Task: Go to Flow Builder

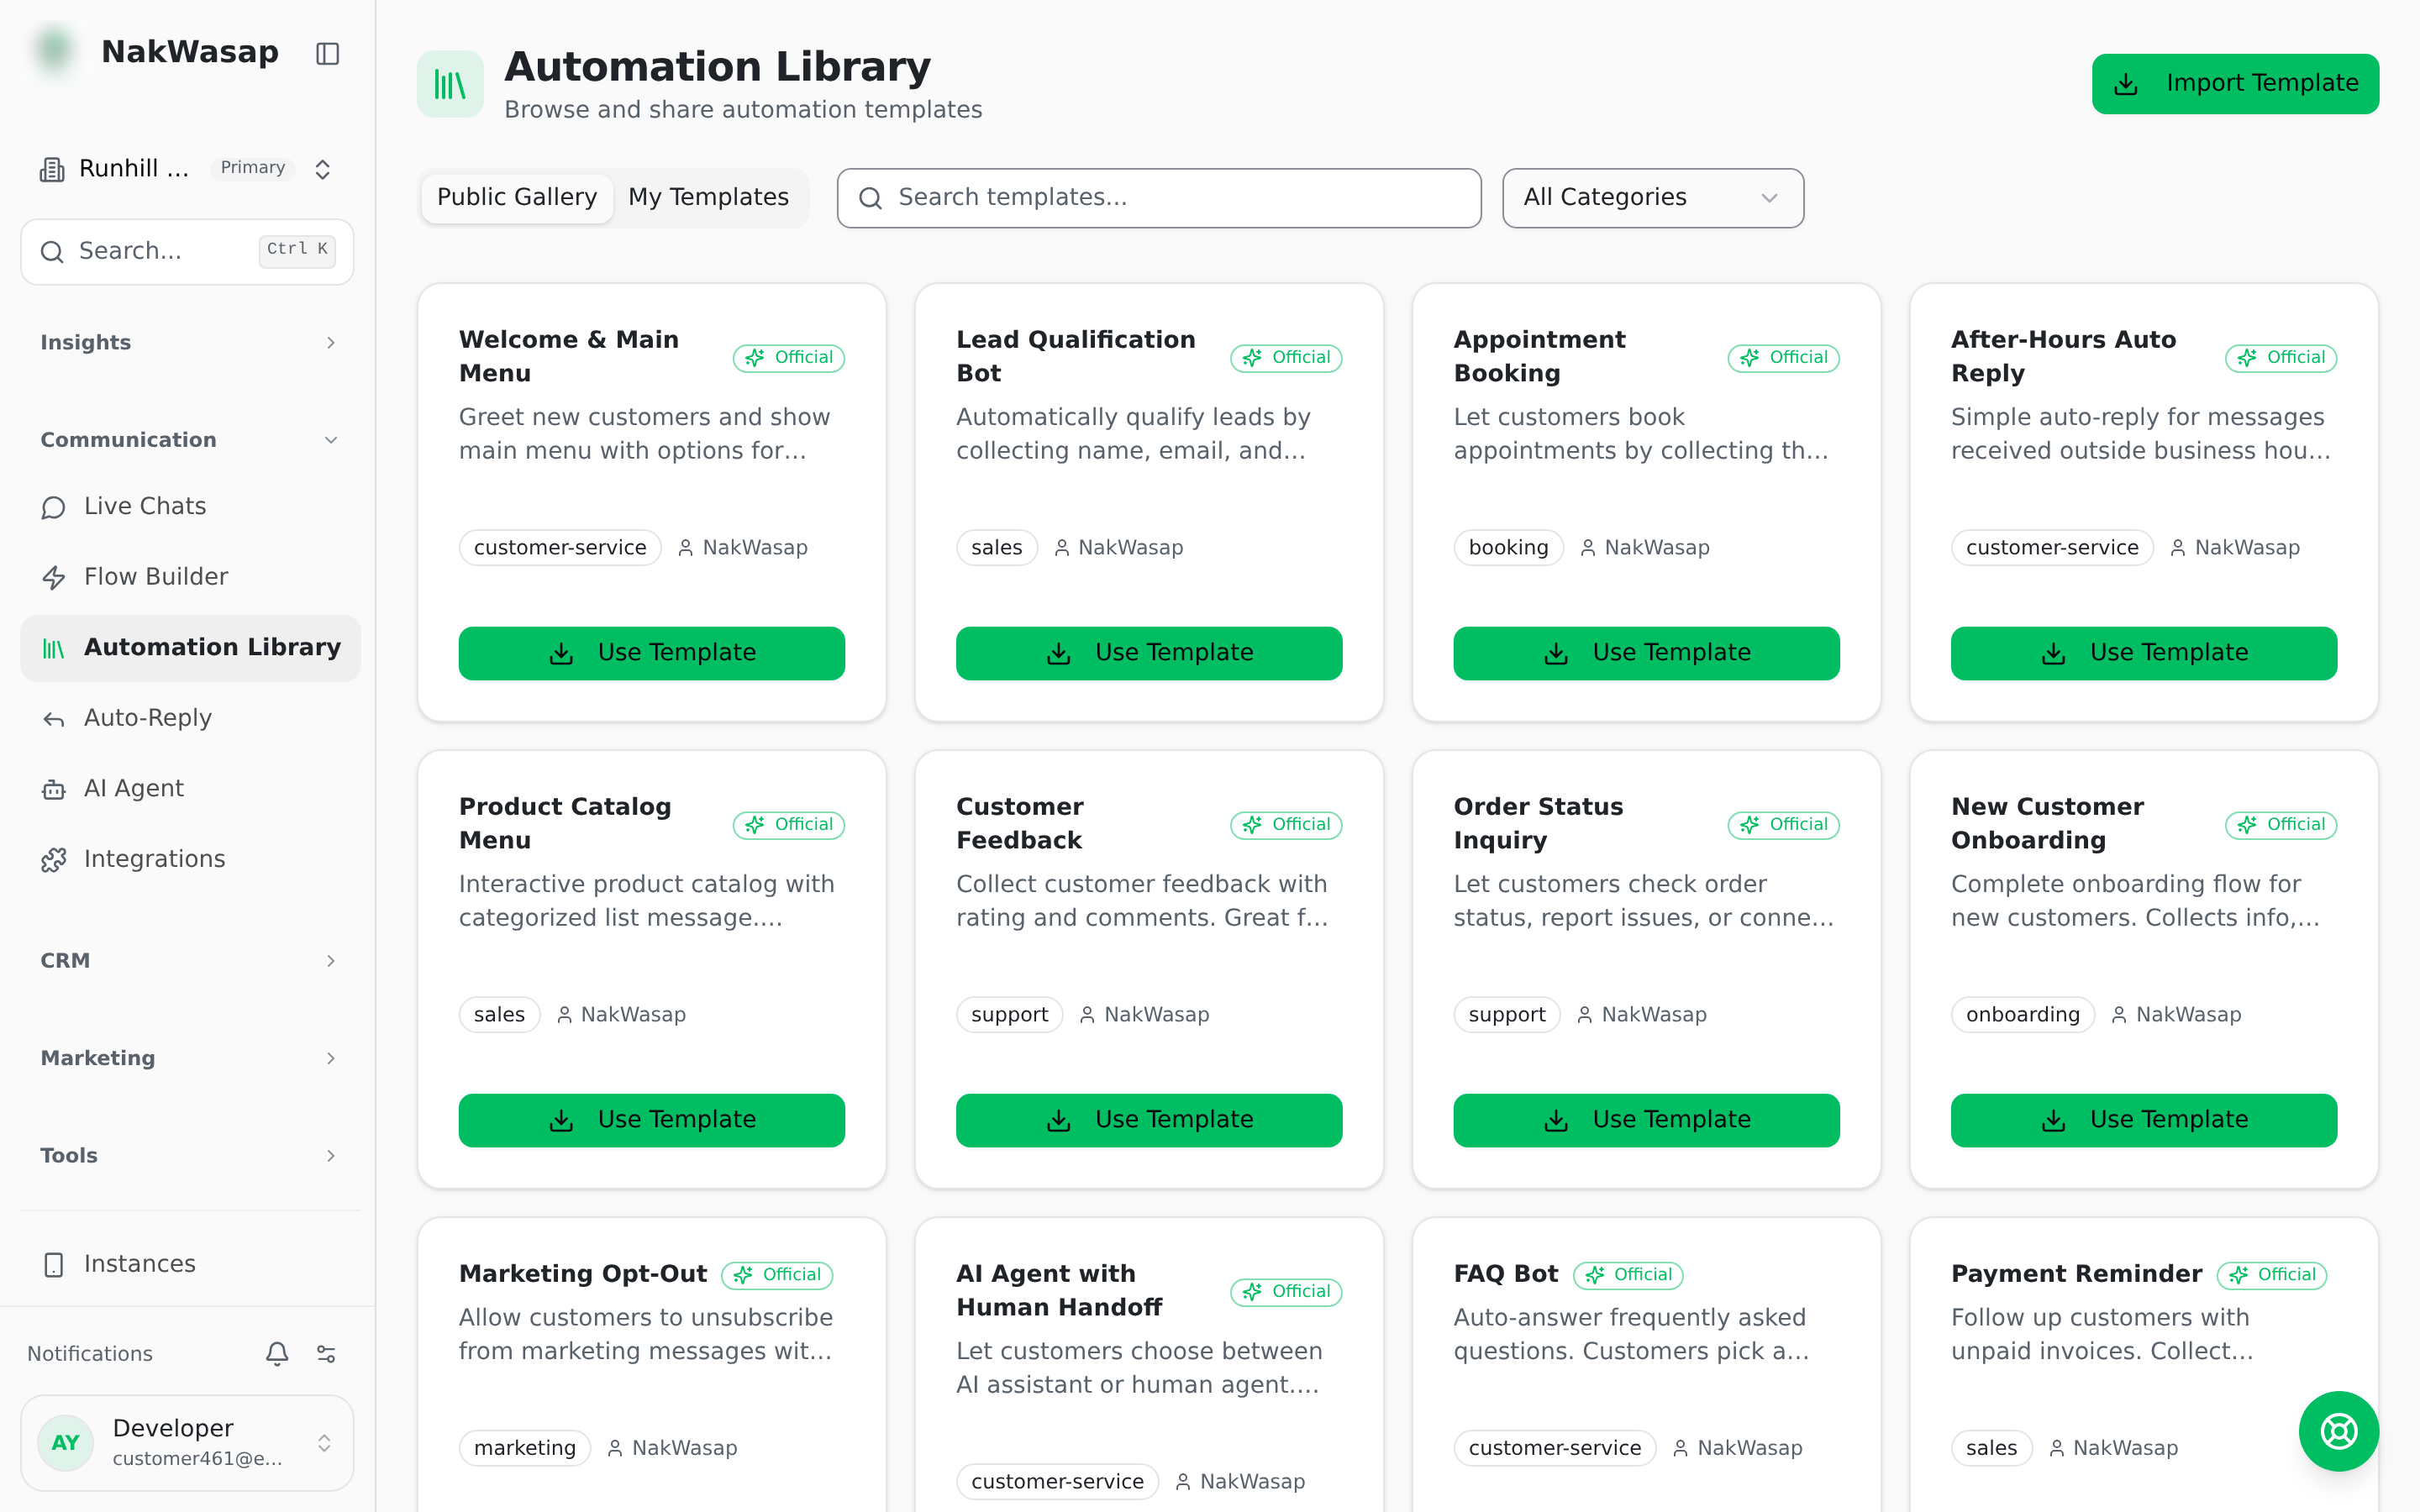Action: coord(190,577)
